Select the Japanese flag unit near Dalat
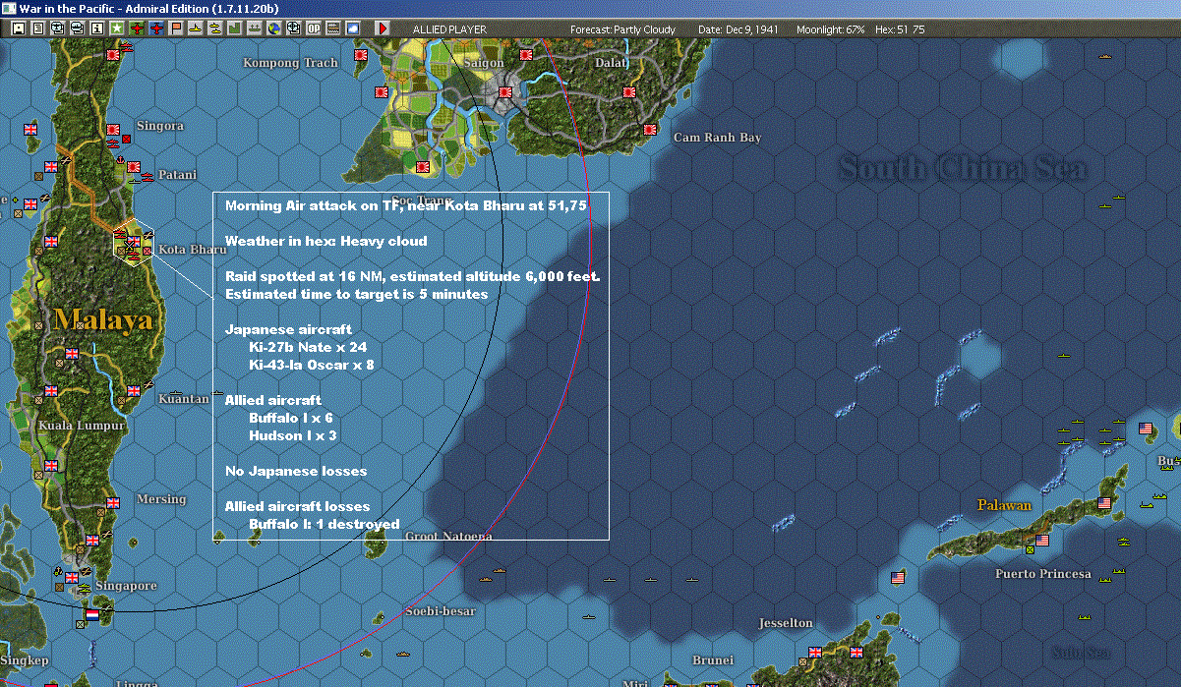Image resolution: width=1181 pixels, height=687 pixels. pyautogui.click(x=629, y=92)
